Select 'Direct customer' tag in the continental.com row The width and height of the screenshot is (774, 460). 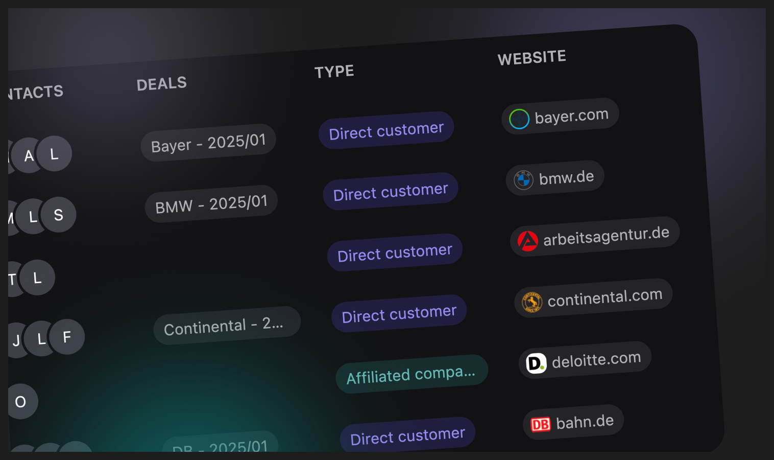[x=399, y=313]
